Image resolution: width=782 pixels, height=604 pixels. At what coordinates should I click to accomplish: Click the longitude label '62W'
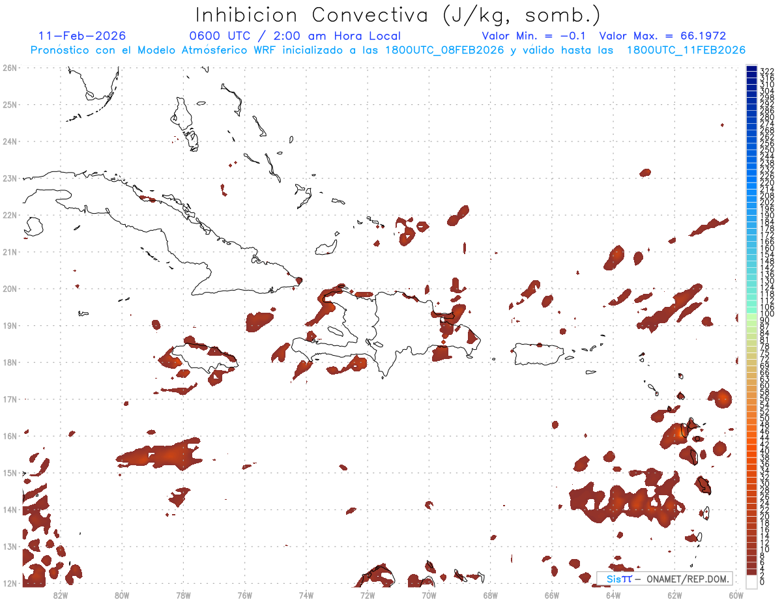pyautogui.click(x=674, y=594)
